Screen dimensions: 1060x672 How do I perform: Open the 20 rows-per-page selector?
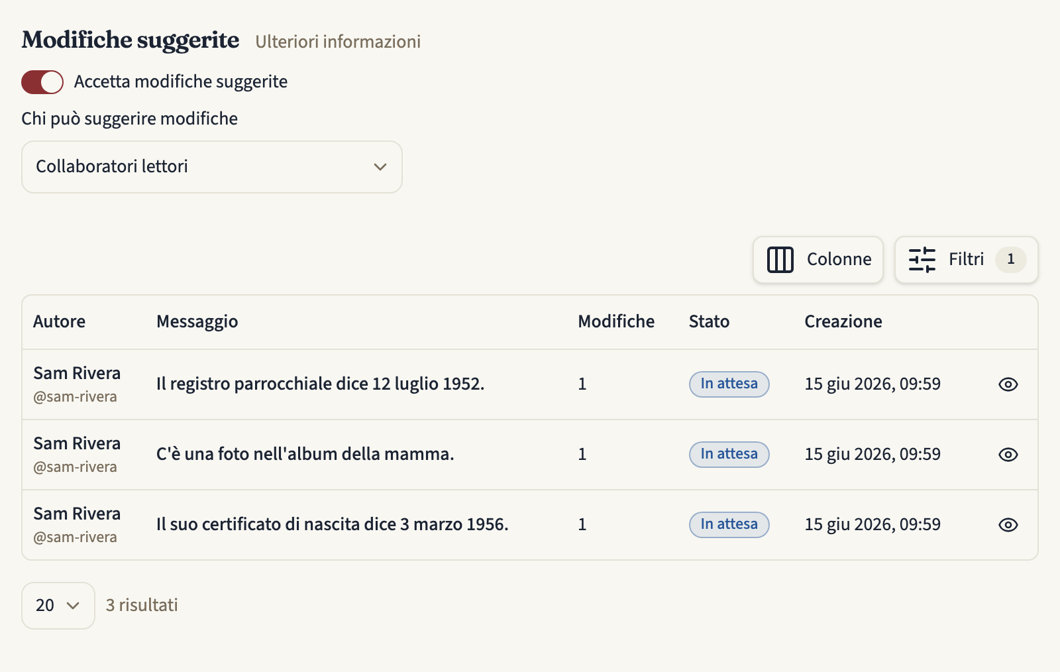tap(58, 606)
